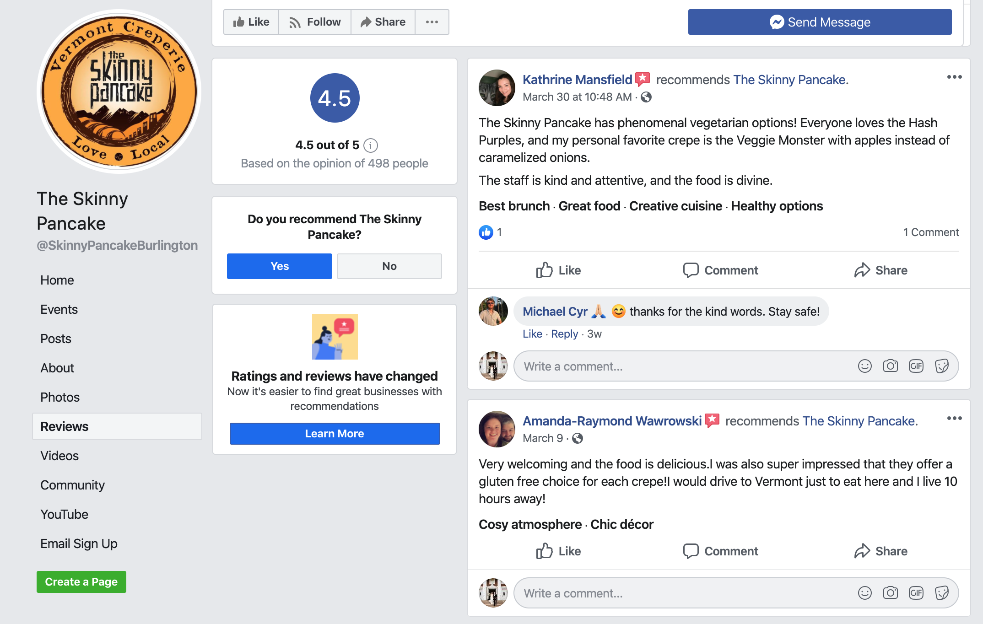Image resolution: width=983 pixels, height=624 pixels.
Task: Navigate to the Photos tab
Action: (x=59, y=397)
